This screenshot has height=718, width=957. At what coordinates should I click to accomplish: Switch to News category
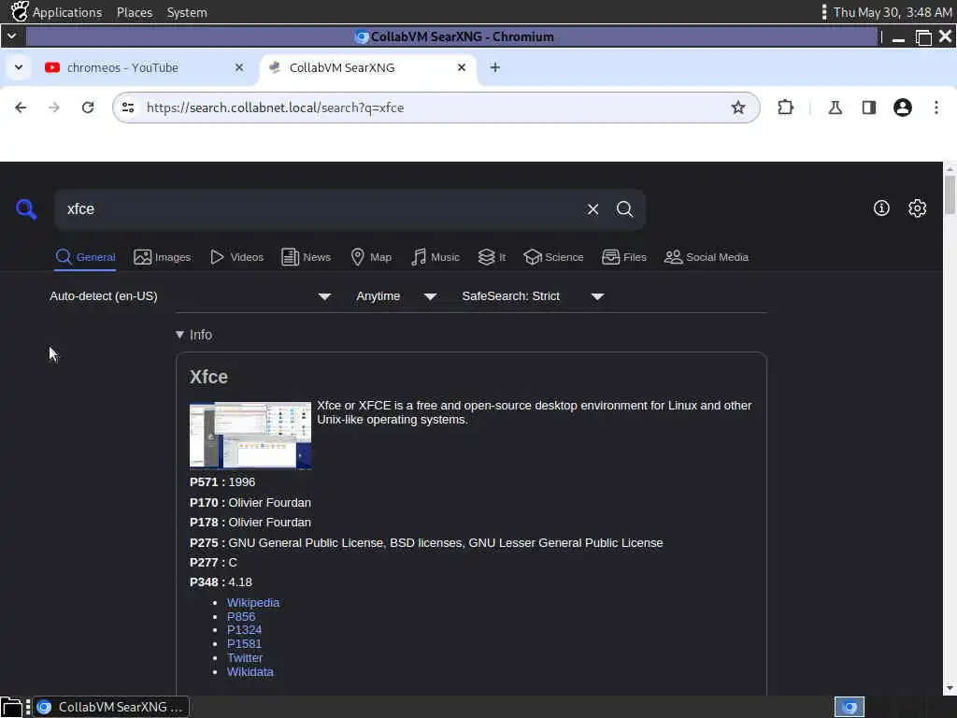pos(306,257)
